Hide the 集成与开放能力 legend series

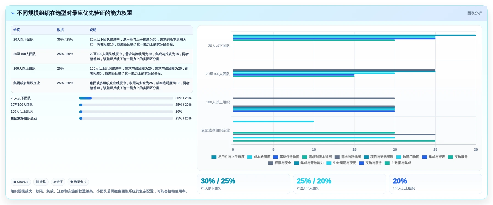point(309,163)
